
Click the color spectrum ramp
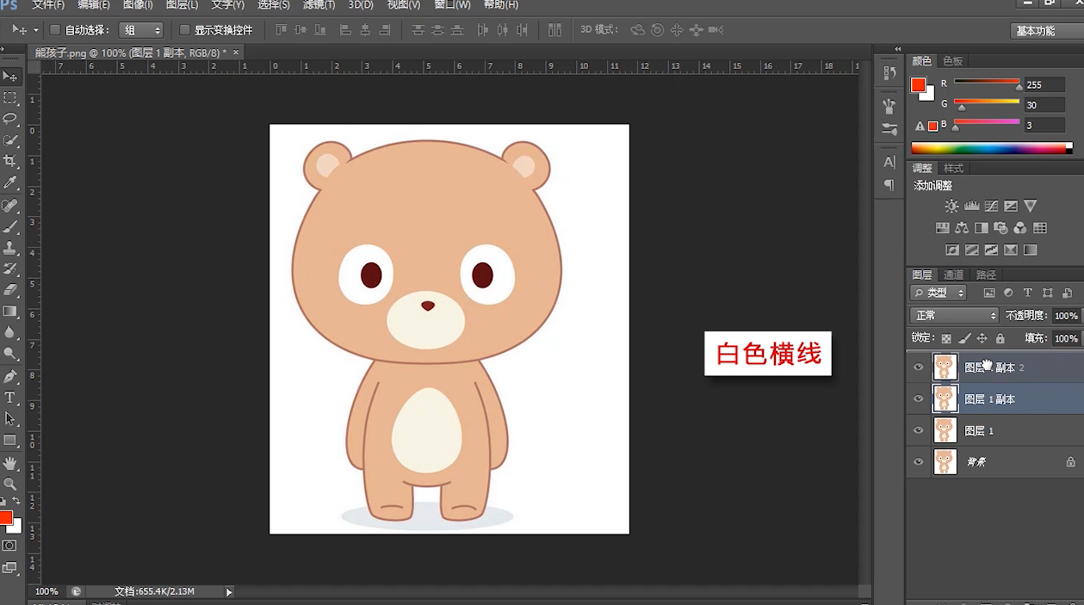(992, 148)
